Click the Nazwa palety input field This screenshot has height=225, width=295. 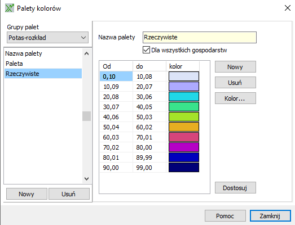[200, 37]
